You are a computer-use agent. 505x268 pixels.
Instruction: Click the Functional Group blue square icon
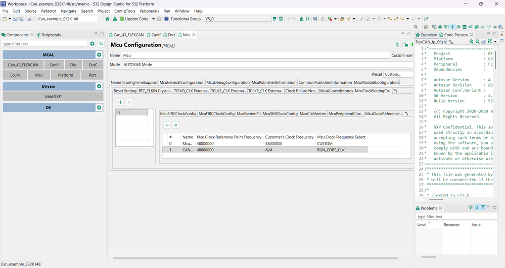tap(166, 19)
